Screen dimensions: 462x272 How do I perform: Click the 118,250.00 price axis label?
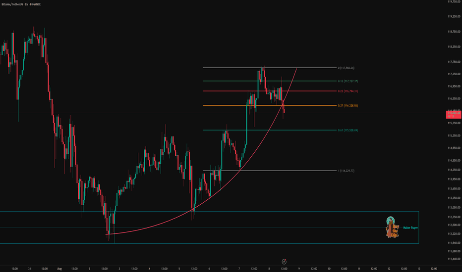tap(454, 46)
